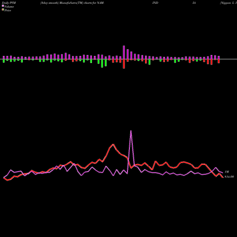Click the 'Daily PVM' title text
This screenshot has width=237, height=237.
9,3
